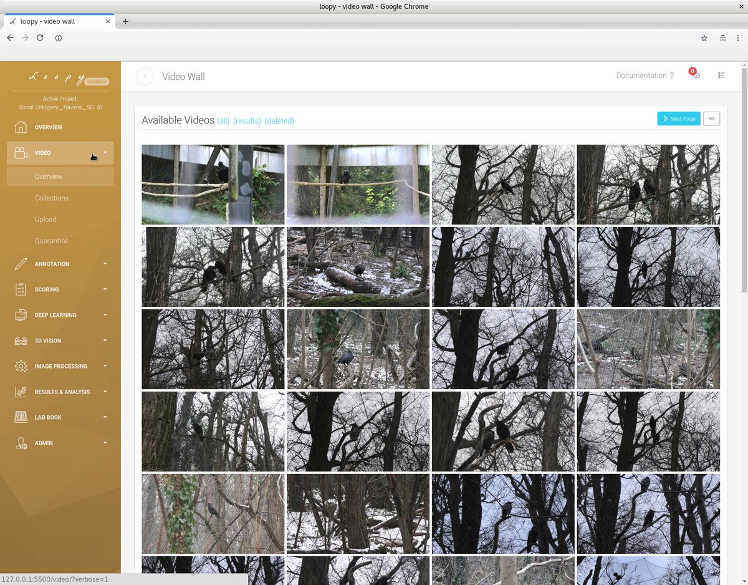The width and height of the screenshot is (748, 585).
Task: Toggle the eye visibility button near Next Page
Action: click(711, 118)
